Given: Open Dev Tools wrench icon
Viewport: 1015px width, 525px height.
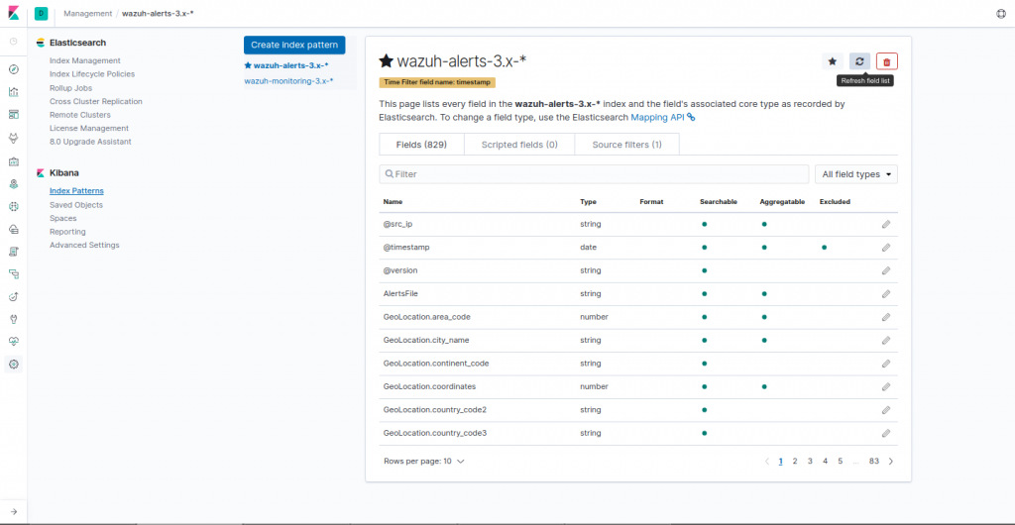Looking at the screenshot, I should [x=14, y=319].
